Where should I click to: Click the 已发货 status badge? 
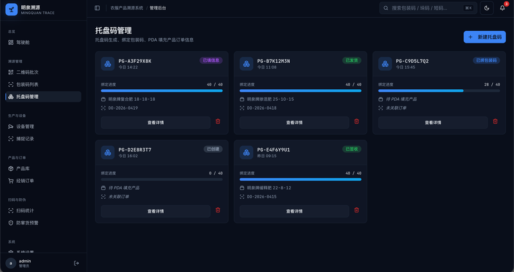click(x=351, y=60)
